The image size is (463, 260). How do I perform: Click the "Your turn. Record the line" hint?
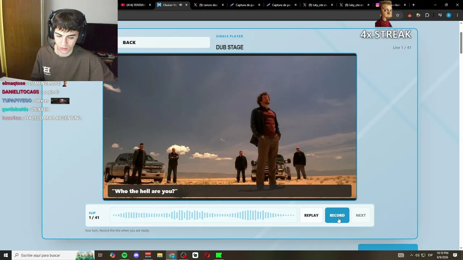[117, 230]
